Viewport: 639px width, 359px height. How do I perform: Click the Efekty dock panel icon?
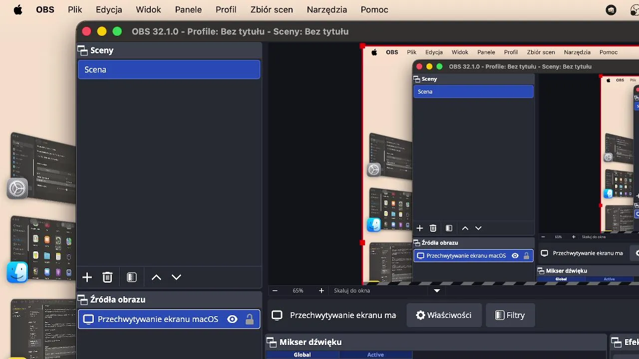[617, 342]
